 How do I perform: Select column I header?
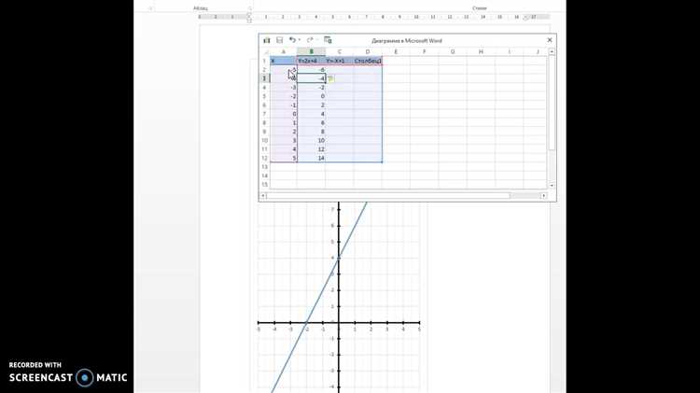509,51
